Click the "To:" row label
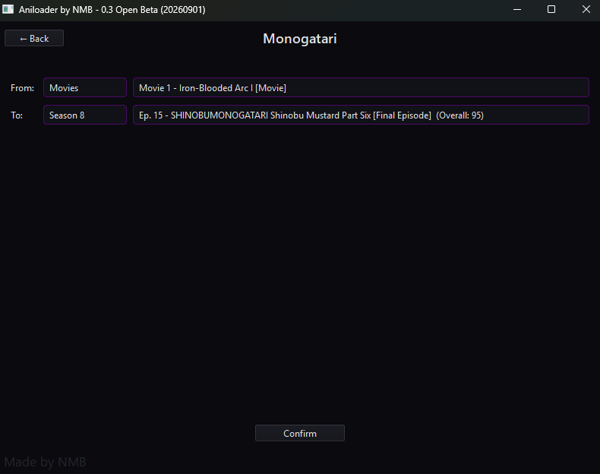 (17, 115)
